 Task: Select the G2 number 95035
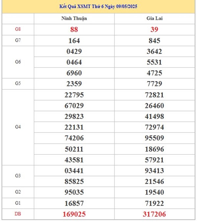pyautogui.click(x=74, y=192)
